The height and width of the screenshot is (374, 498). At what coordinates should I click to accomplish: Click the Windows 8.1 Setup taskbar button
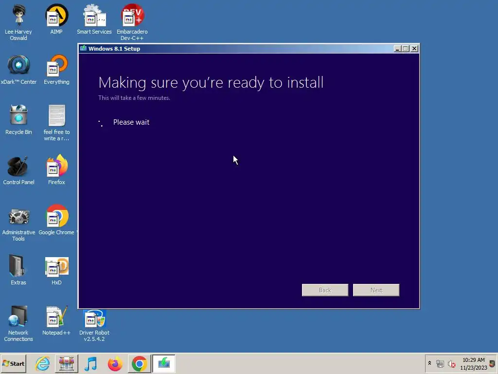164,363
